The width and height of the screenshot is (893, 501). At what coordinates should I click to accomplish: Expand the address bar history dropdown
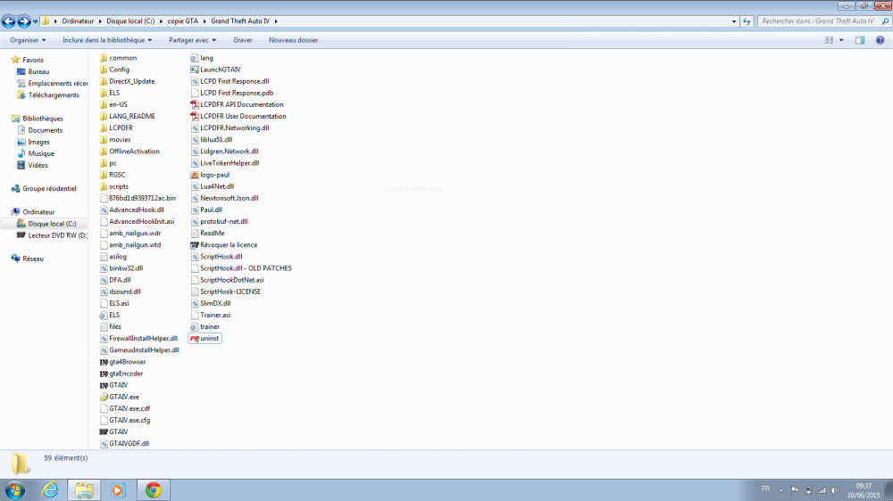(733, 21)
